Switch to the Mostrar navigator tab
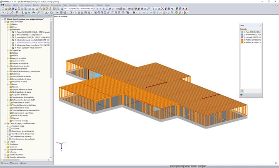This screenshot has width=279, height=168. pos(14,163)
